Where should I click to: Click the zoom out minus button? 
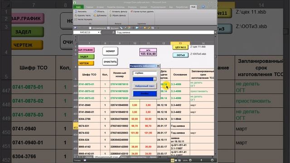click(190, 160)
